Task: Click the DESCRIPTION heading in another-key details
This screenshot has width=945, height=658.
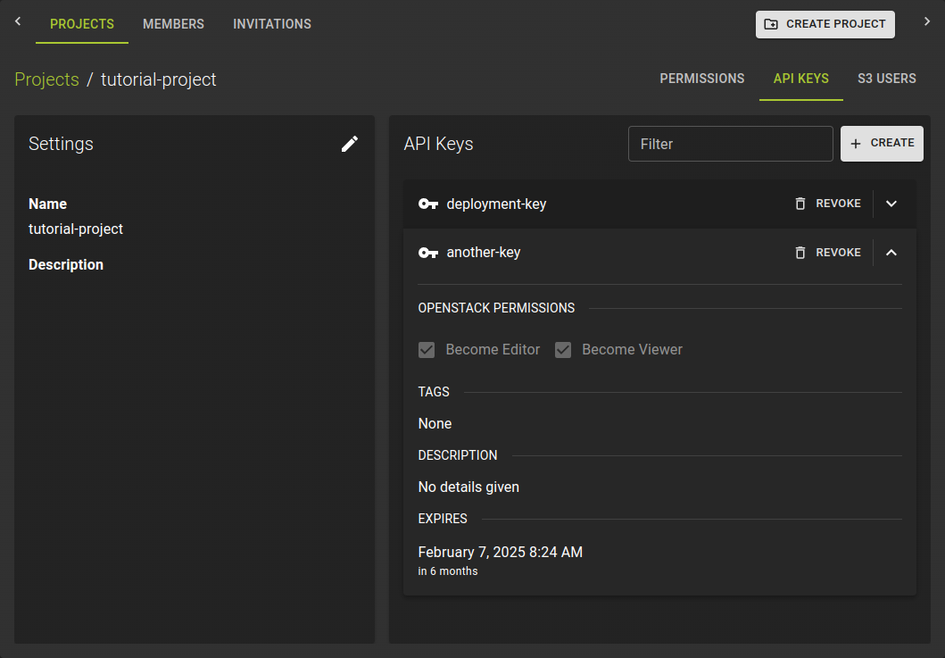Action: coord(458,455)
